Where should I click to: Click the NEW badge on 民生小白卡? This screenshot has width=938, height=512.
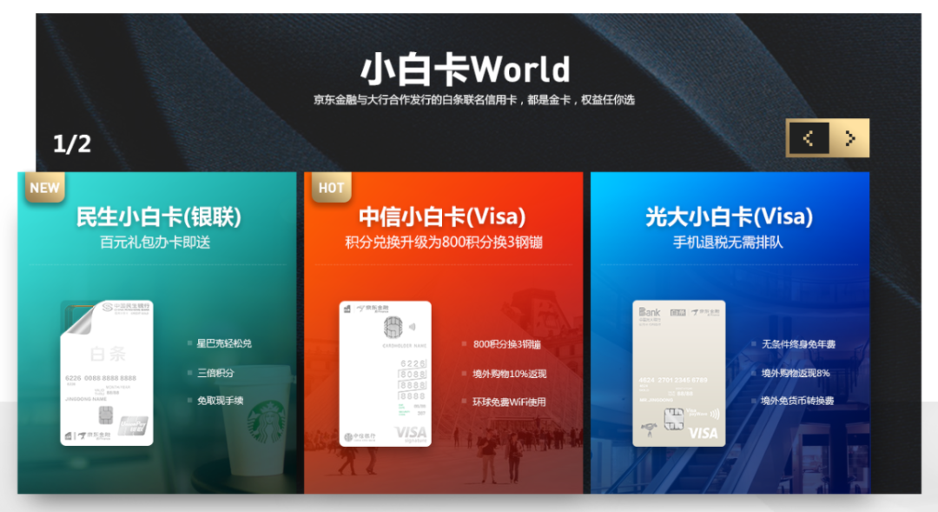click(45, 188)
